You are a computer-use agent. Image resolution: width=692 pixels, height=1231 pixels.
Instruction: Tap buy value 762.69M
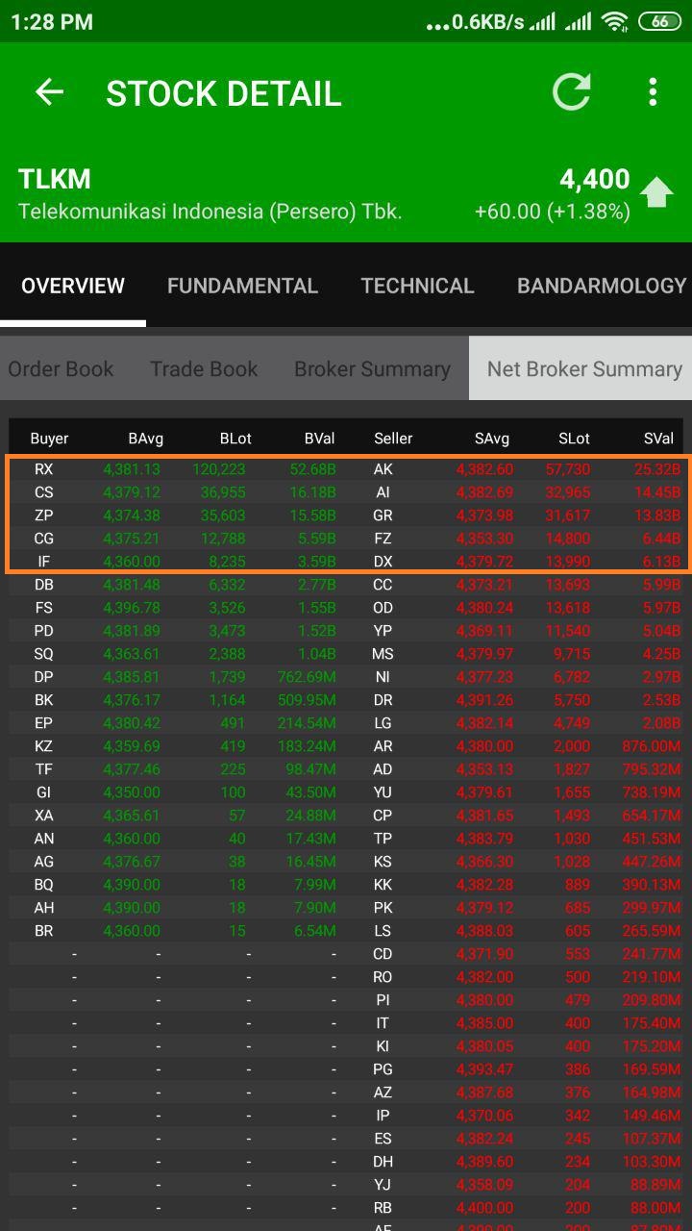point(307,677)
